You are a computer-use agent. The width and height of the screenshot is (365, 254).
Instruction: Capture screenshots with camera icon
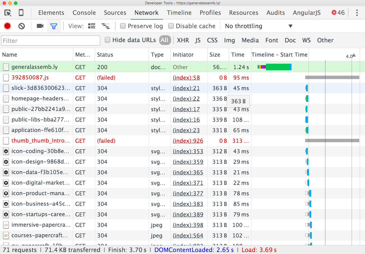pyautogui.click(x=40, y=26)
